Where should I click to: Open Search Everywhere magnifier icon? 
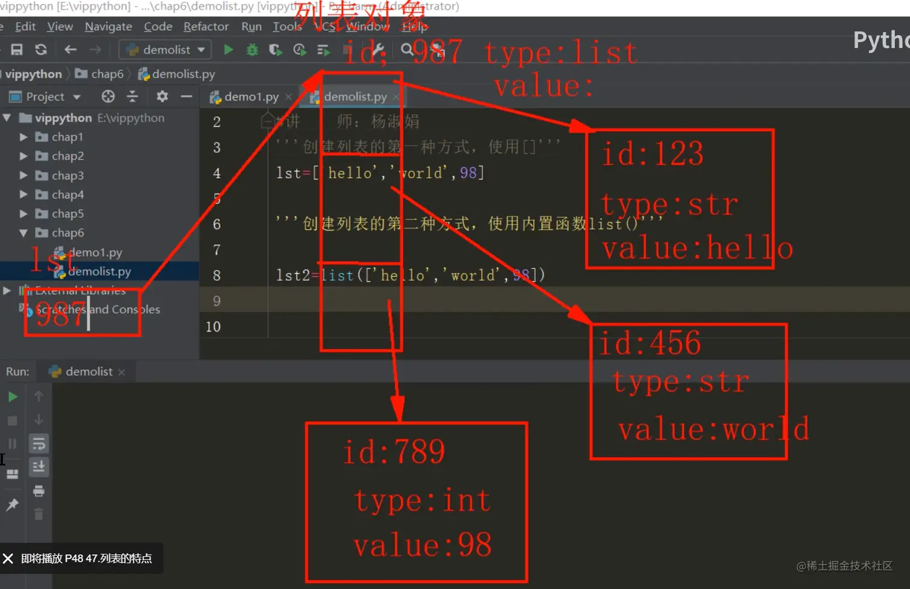click(x=407, y=50)
